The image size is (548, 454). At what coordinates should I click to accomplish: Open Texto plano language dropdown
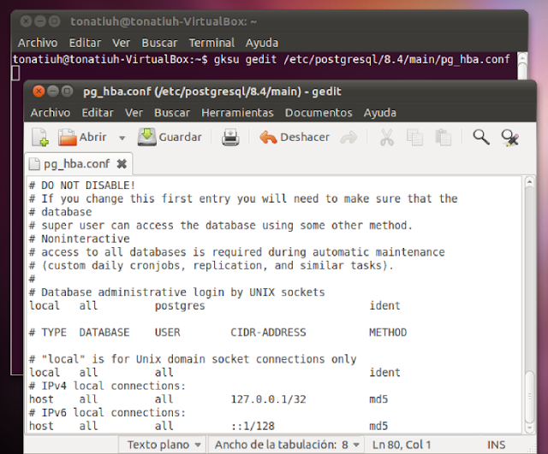[163, 445]
